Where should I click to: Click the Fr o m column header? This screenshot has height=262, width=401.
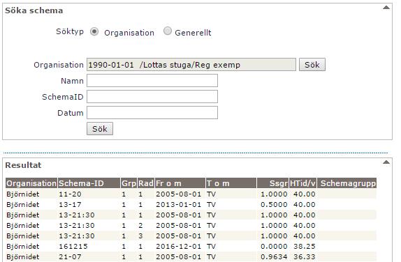pos(180,183)
